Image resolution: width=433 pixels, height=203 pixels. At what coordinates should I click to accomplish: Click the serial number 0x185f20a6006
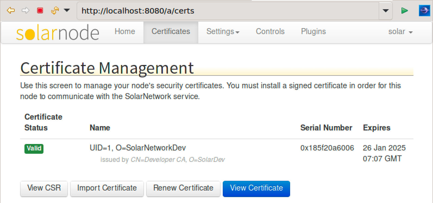point(327,148)
